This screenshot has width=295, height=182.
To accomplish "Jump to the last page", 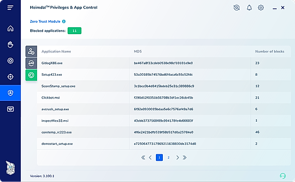I will (185, 158).
